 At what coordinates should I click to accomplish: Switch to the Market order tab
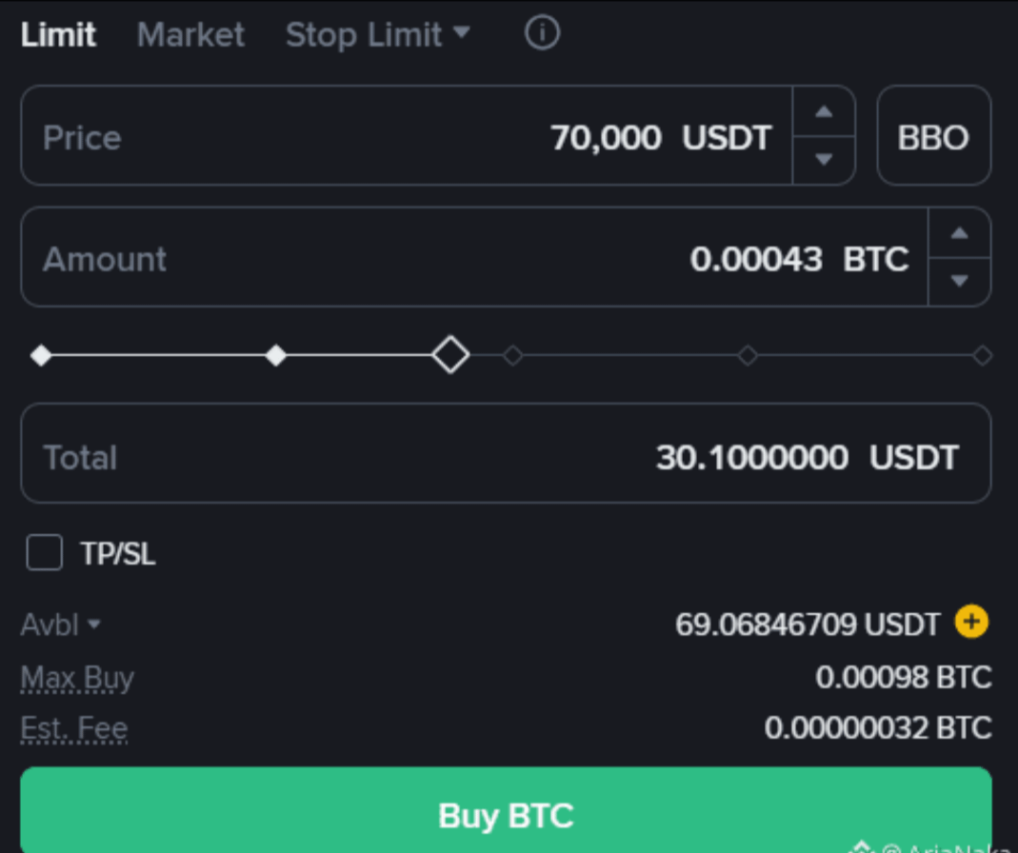(190, 35)
